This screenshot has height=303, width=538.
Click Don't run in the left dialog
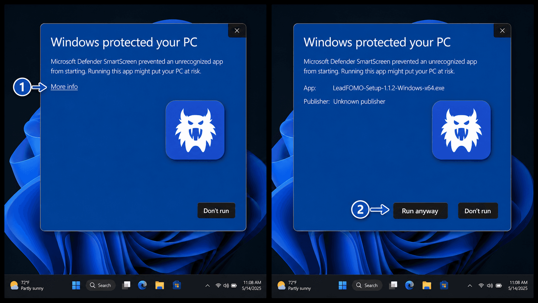(216, 211)
